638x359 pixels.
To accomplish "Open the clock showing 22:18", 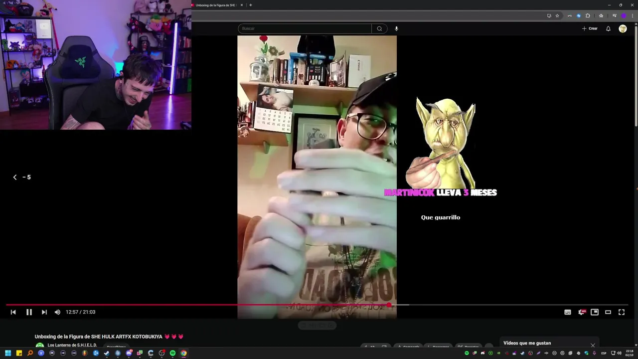I will (630, 353).
